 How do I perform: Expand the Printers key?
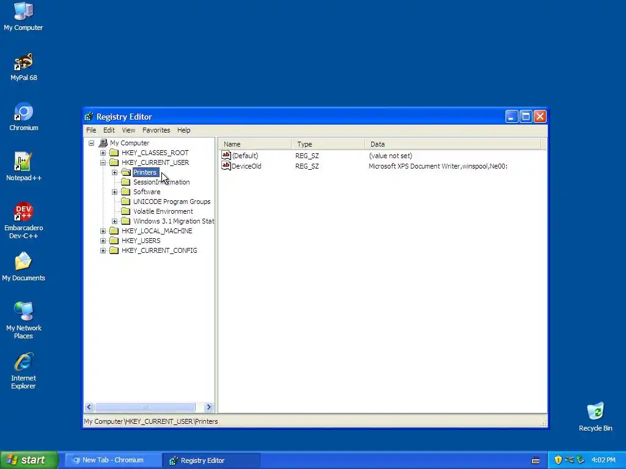pyautogui.click(x=114, y=172)
